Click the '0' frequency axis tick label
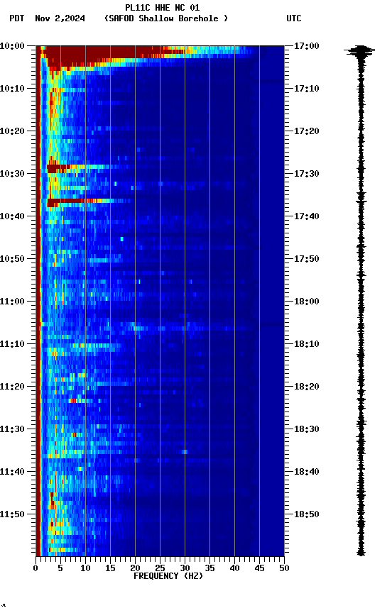The image size is (392, 613). [36, 569]
